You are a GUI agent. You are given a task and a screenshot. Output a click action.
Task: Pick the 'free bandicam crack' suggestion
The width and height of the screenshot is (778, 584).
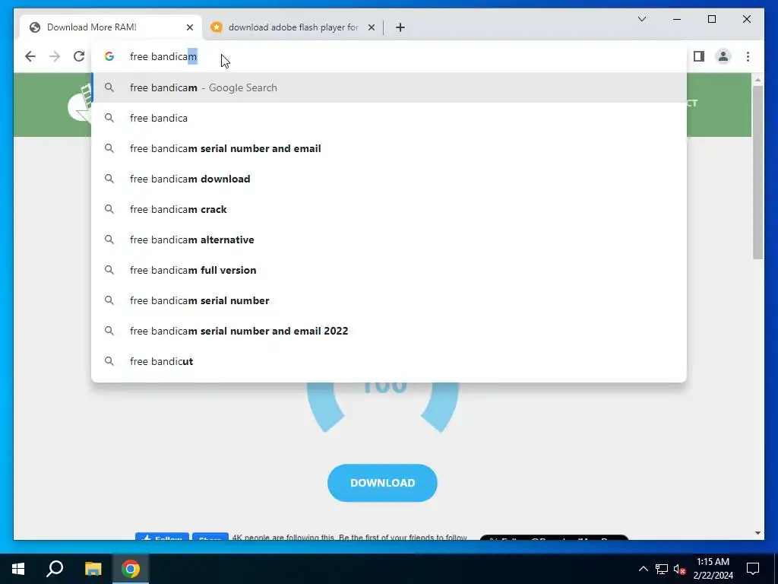(x=389, y=210)
